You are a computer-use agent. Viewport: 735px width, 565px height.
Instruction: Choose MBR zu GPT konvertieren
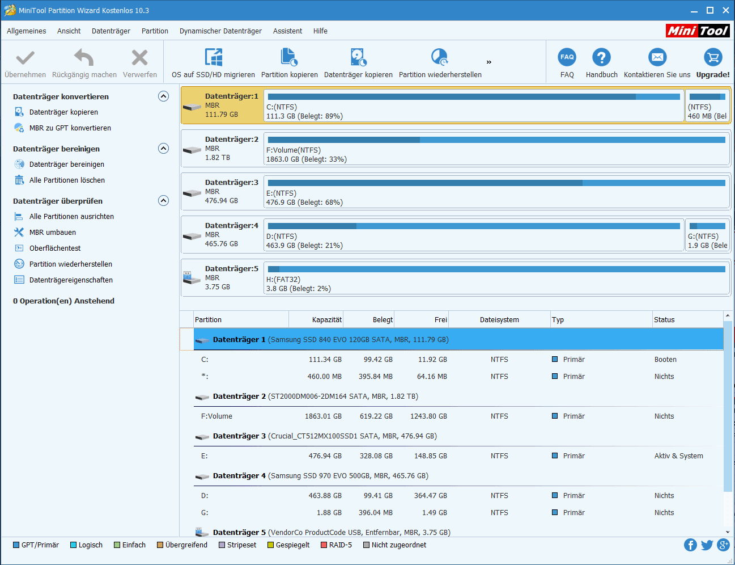point(70,128)
